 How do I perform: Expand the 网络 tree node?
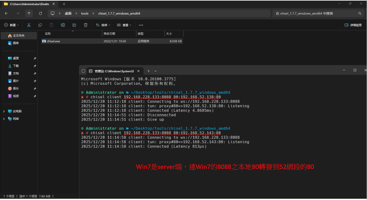click(x=4, y=119)
